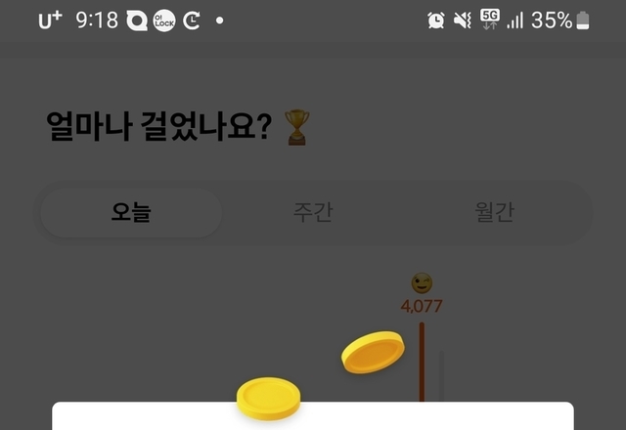Screen dimensions: 626x430
Task: Tap the 5G network indicator
Action: (x=490, y=20)
